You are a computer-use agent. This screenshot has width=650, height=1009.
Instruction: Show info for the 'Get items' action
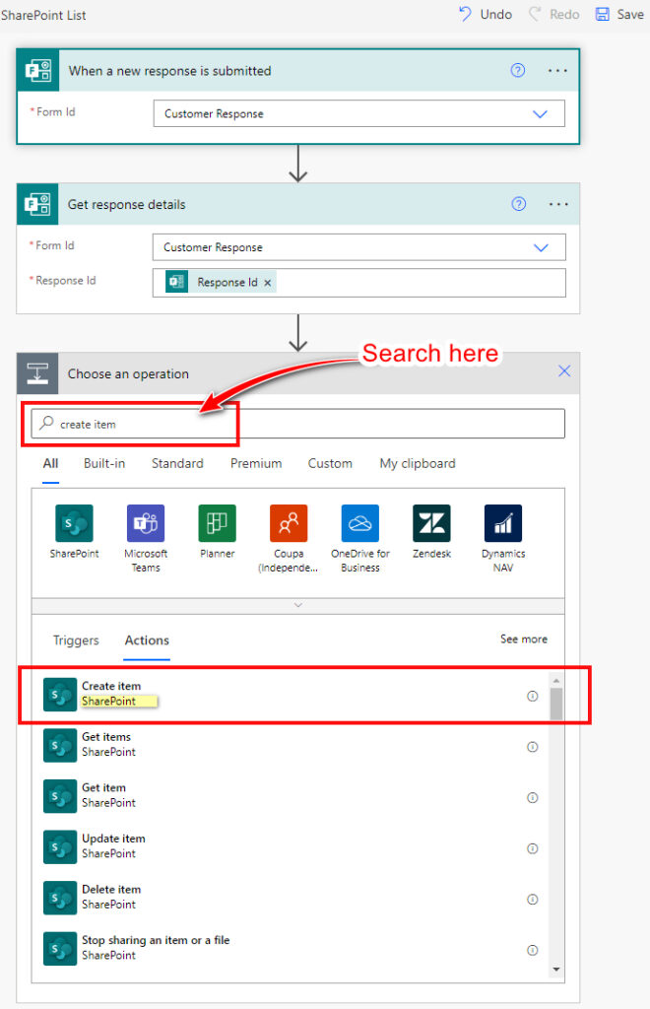533,747
